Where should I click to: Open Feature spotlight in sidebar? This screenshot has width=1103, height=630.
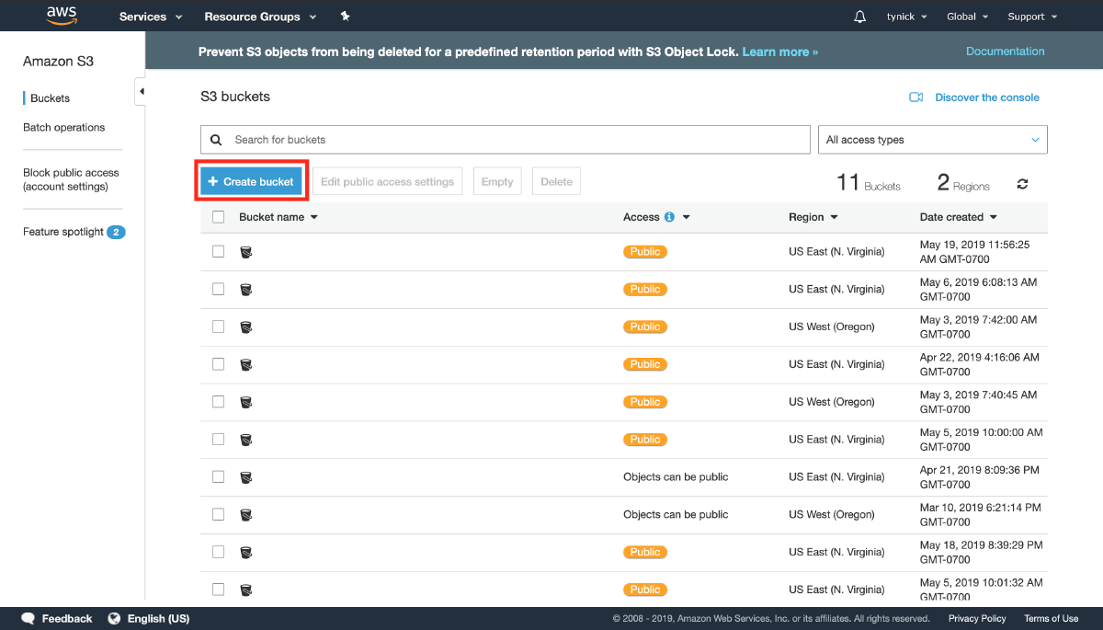tap(63, 232)
